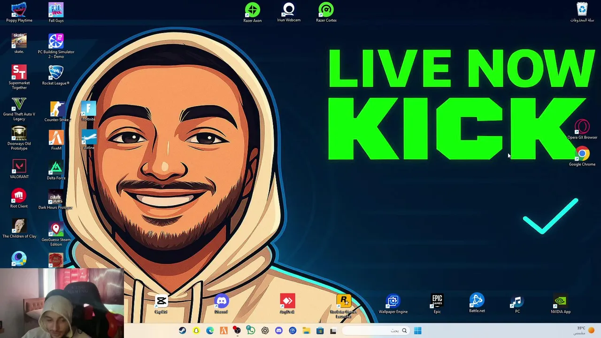The image size is (601, 338).
Task: Open WhatsApp from the taskbar
Action: [251, 331]
